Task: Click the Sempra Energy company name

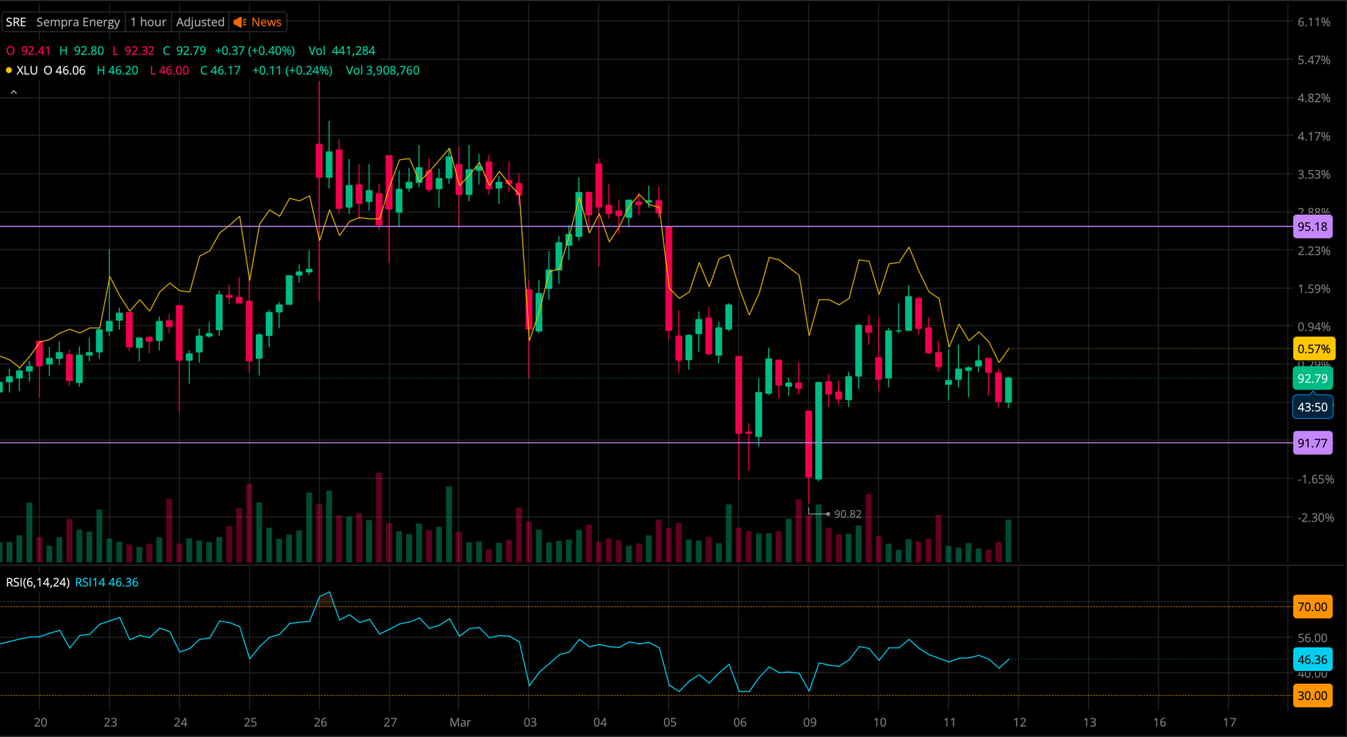Action: coord(78,22)
